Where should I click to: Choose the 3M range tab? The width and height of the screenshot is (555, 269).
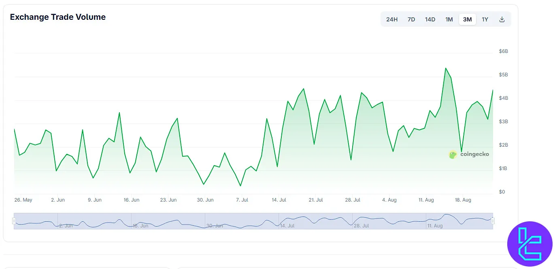point(467,19)
